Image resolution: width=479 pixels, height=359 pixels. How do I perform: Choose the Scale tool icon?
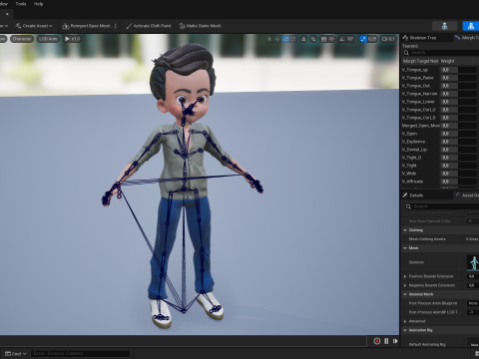pos(293,39)
